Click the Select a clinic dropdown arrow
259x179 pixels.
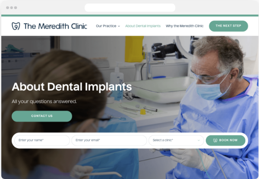(x=199, y=140)
